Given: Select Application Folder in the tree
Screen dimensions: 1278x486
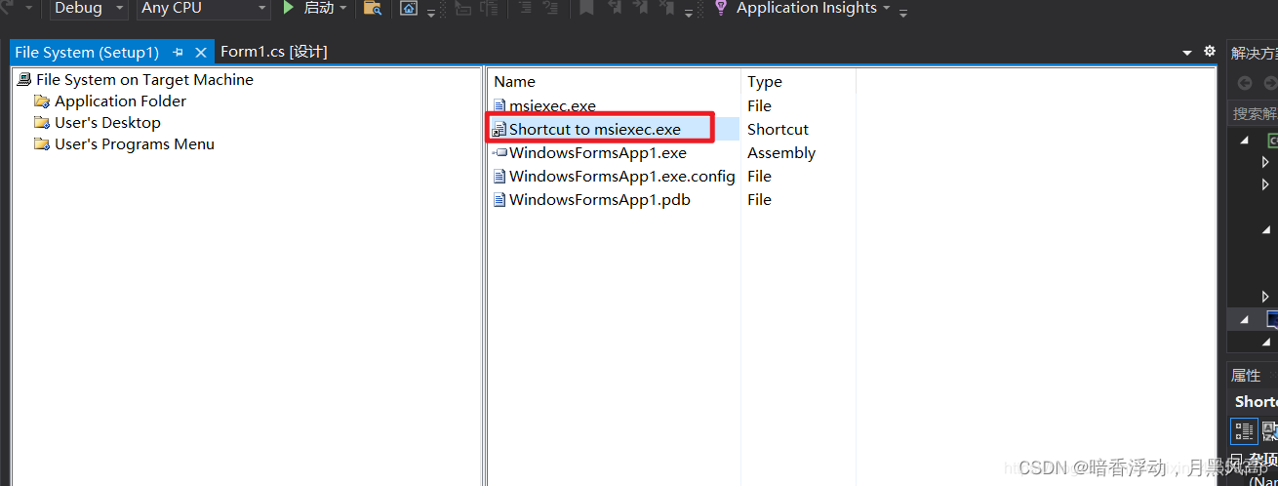Looking at the screenshot, I should point(120,101).
